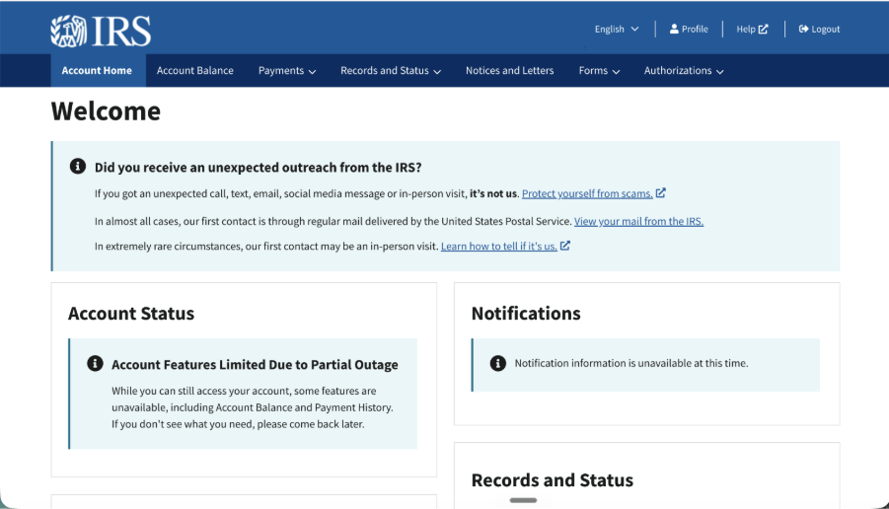Screen dimensions: 889x509
Task: Expand the Payments menu
Action: (x=287, y=71)
